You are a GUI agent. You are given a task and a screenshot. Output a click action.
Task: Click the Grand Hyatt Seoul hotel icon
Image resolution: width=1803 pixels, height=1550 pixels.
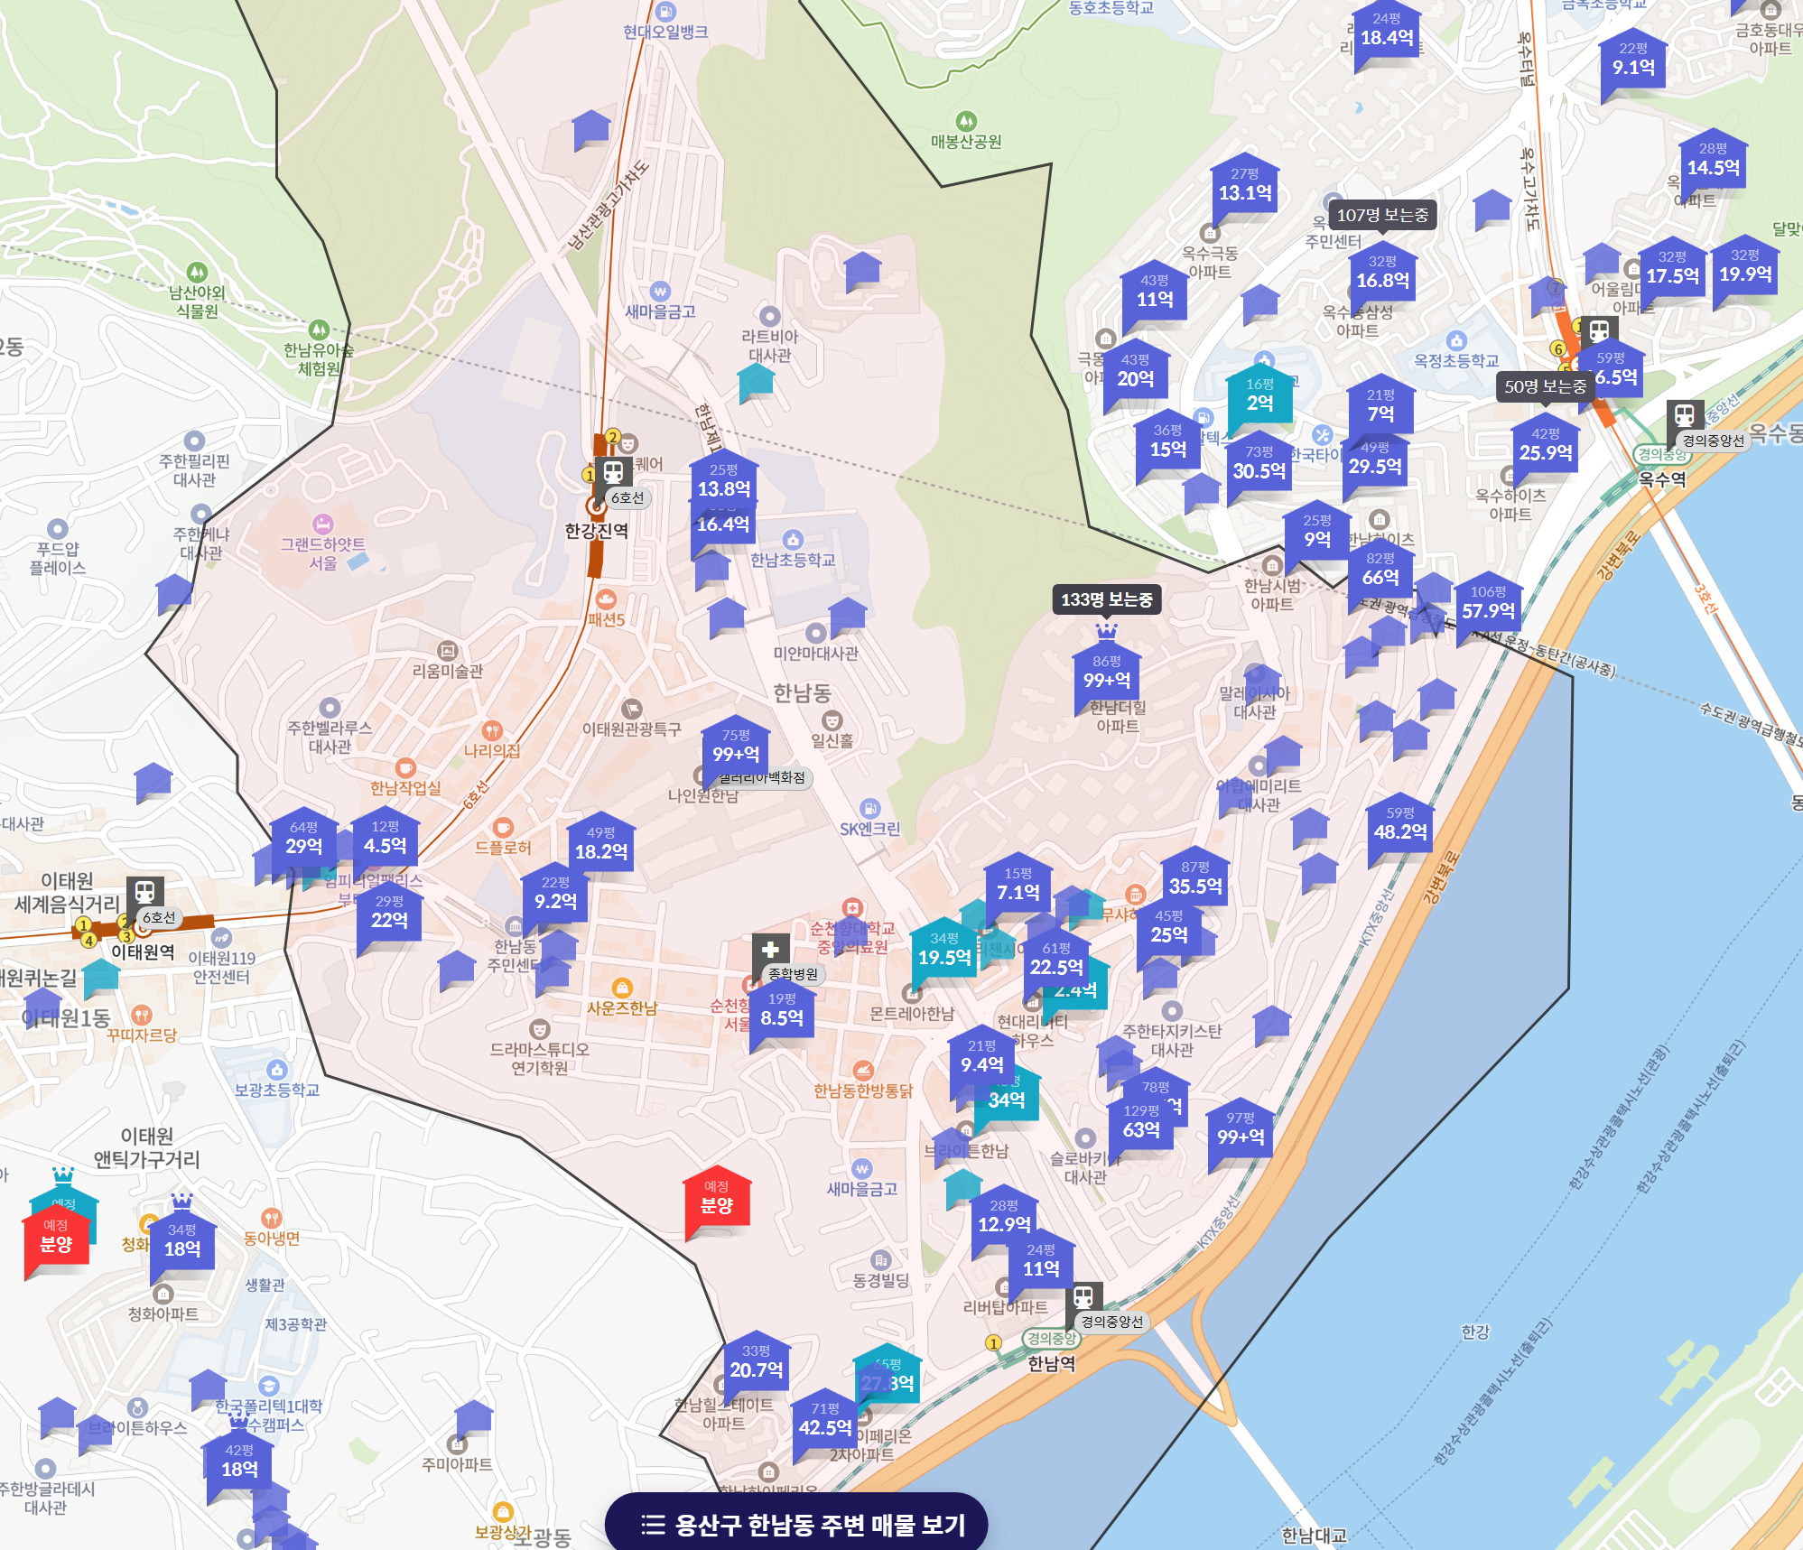[x=322, y=524]
